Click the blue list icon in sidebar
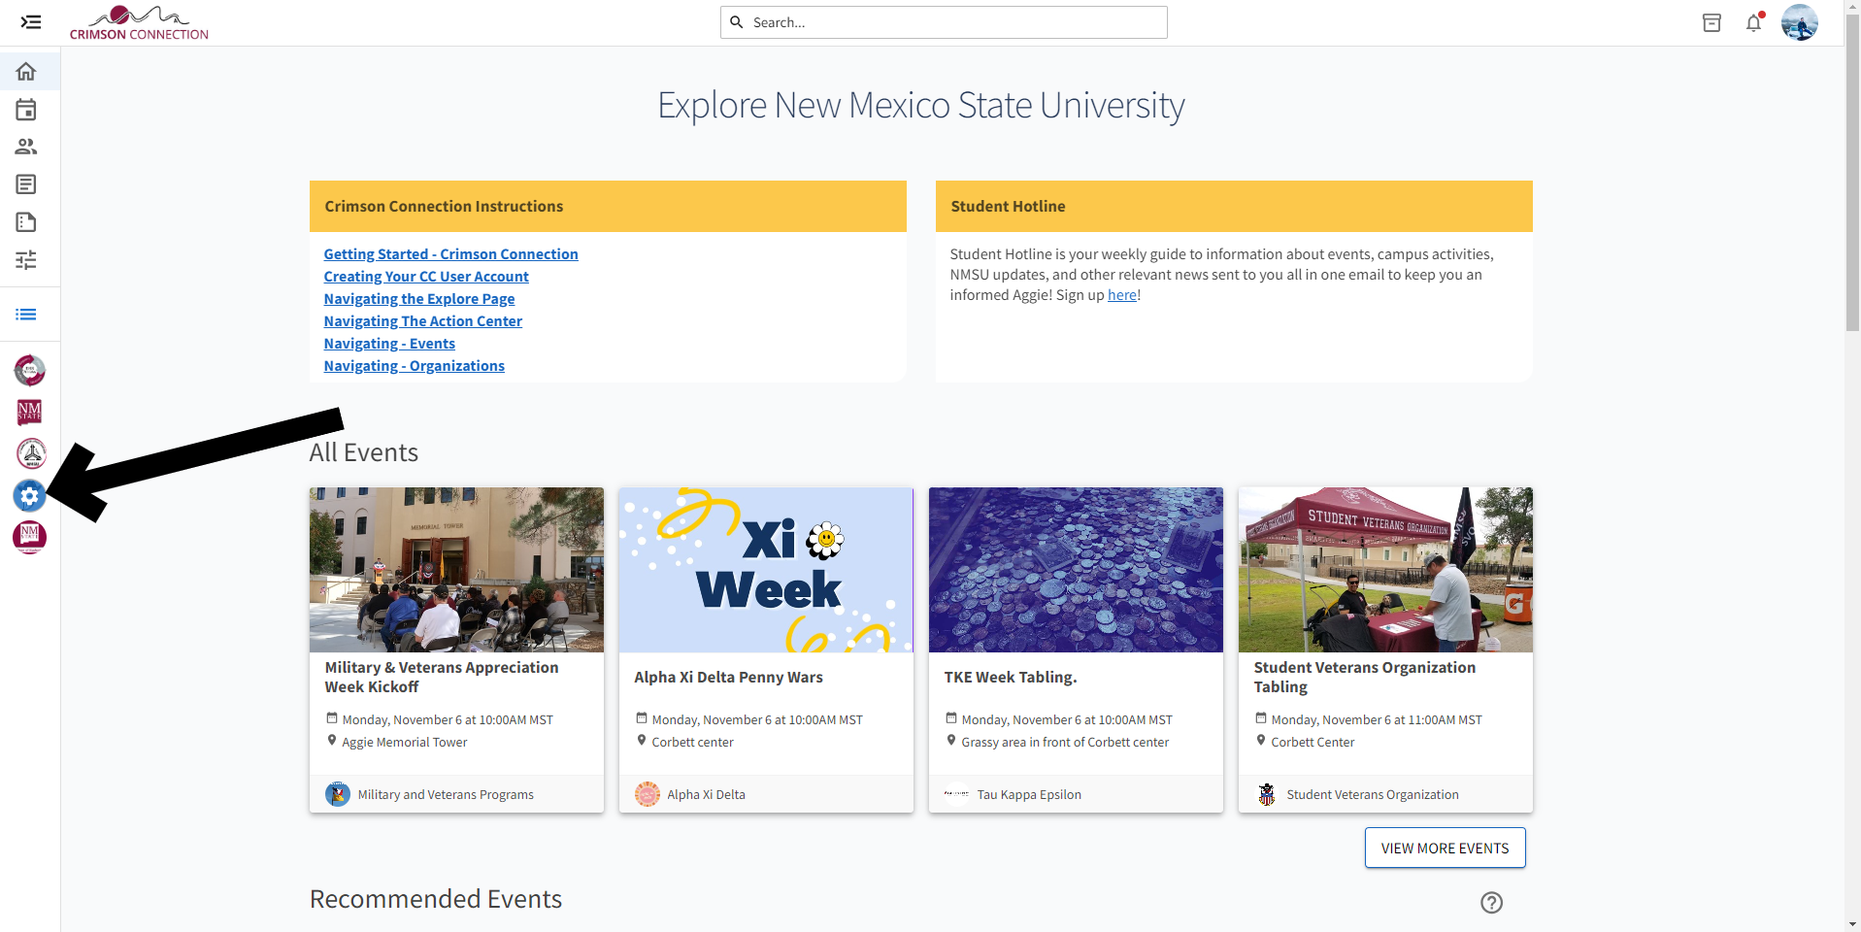The image size is (1861, 932). point(26,314)
